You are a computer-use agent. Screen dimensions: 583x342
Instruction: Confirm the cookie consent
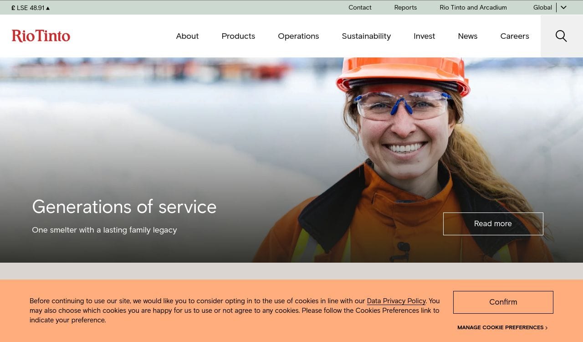pos(503,302)
